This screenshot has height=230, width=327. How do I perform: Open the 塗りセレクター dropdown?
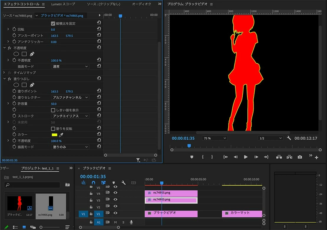(x=70, y=97)
